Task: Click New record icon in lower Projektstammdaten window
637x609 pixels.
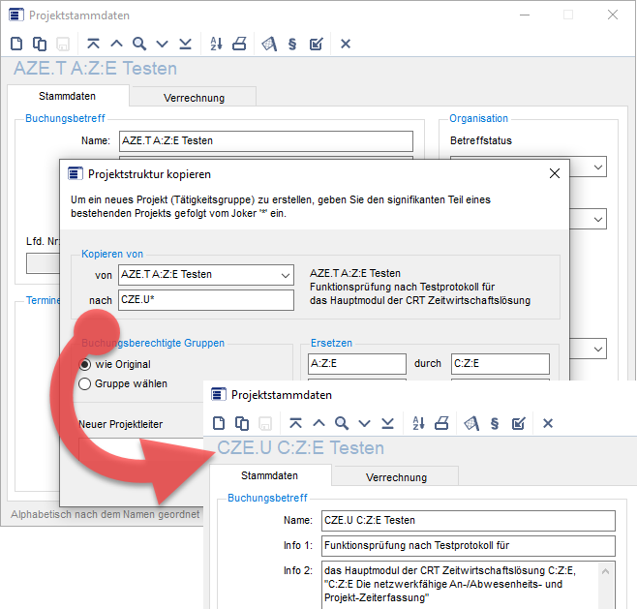Action: coord(219,423)
